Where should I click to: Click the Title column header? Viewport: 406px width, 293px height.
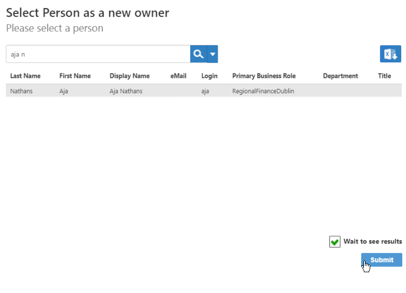point(385,76)
